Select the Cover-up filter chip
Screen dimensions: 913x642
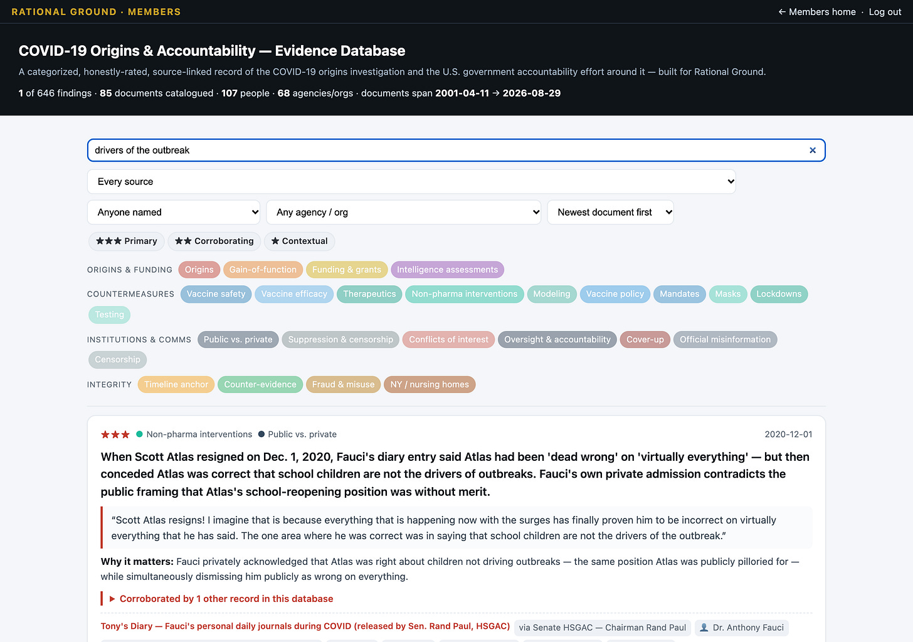point(645,340)
